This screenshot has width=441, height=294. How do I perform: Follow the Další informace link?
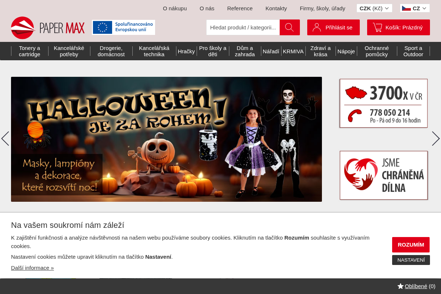point(32,268)
